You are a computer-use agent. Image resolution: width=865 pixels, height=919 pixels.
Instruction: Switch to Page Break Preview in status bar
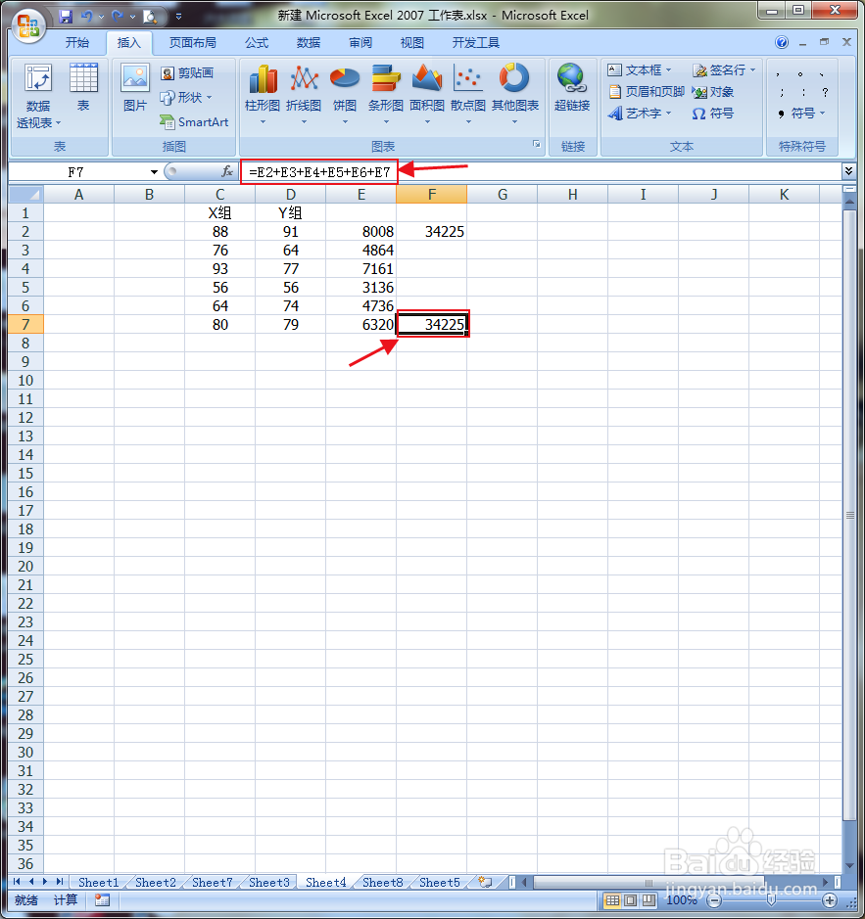pos(649,900)
